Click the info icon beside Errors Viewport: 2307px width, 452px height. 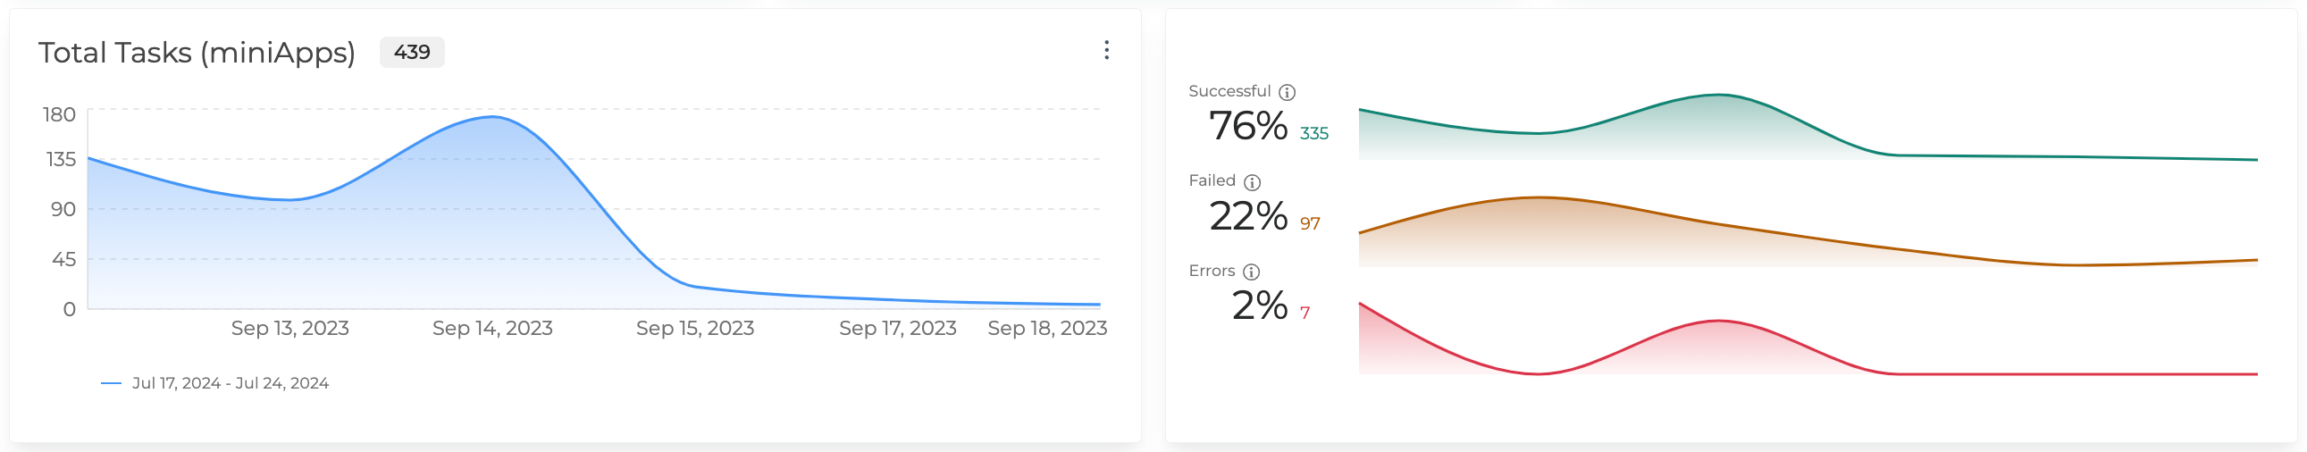(x=1251, y=272)
